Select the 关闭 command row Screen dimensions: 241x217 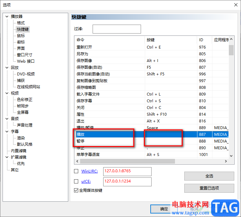pyautogui.click(x=151, y=108)
